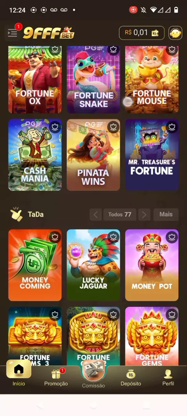
Task: Open the hamburger menu with notification badge
Action: pos(12,33)
